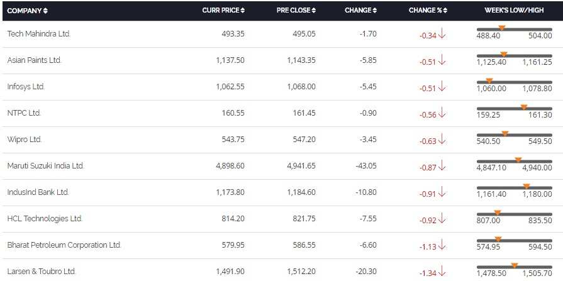
Task: Click the Wipro current price 543.75 cell
Action: pos(233,140)
